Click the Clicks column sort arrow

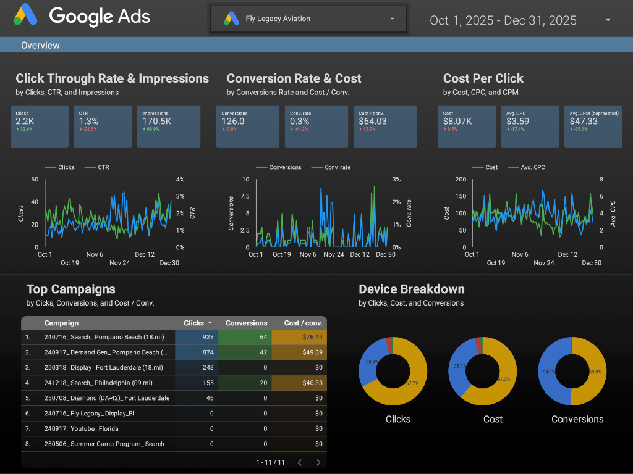210,323
